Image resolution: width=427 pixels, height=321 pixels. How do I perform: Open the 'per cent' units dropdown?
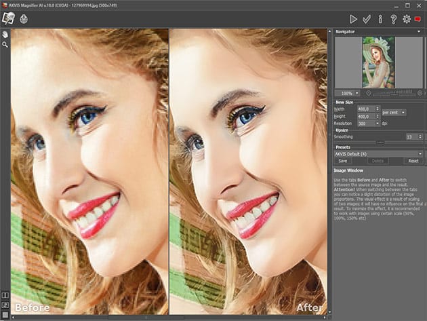tap(393, 111)
